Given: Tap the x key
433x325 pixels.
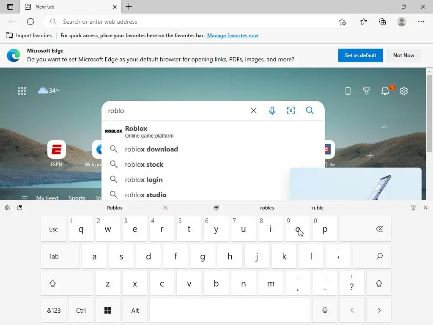Looking at the screenshot, I should [135, 283].
